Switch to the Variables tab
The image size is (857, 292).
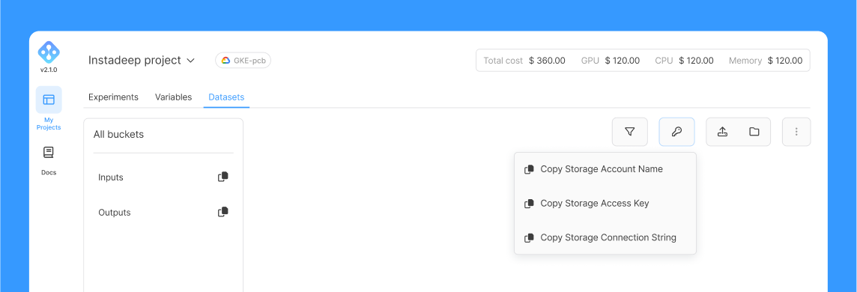[x=173, y=97]
